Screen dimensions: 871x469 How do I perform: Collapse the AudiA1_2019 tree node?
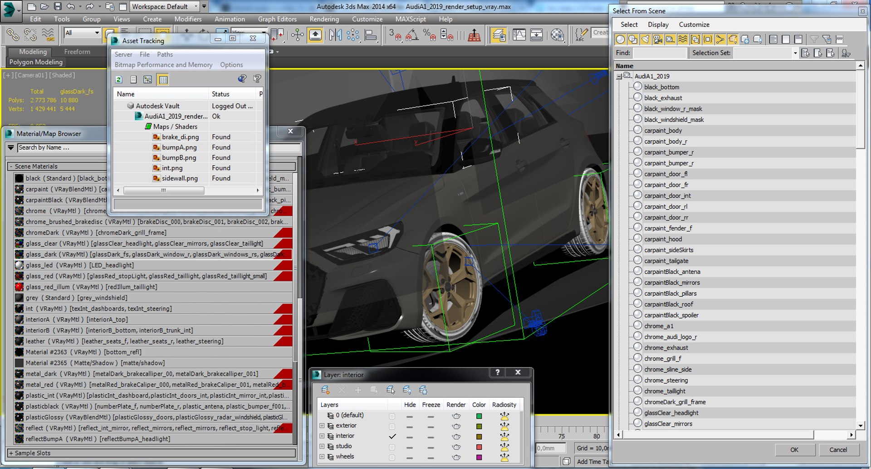click(x=619, y=77)
